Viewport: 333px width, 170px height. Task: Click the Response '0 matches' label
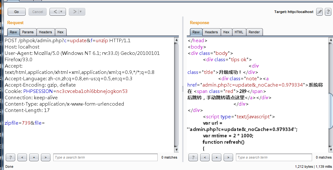click(324, 157)
